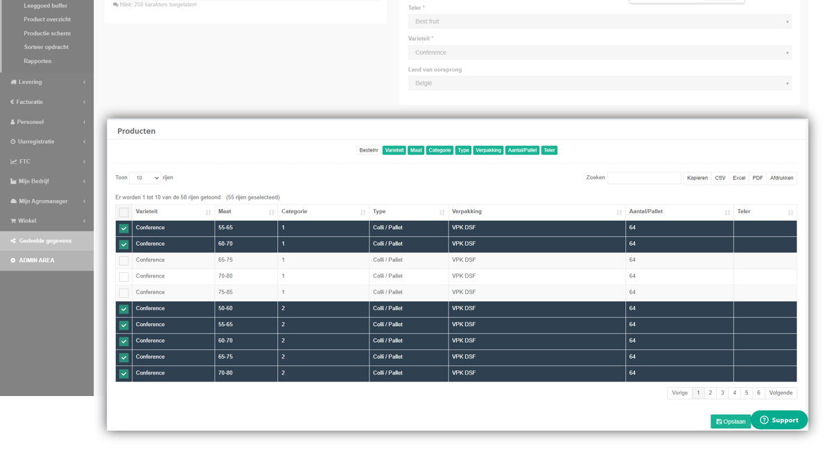Click the chart icon beside FTC

click(14, 161)
